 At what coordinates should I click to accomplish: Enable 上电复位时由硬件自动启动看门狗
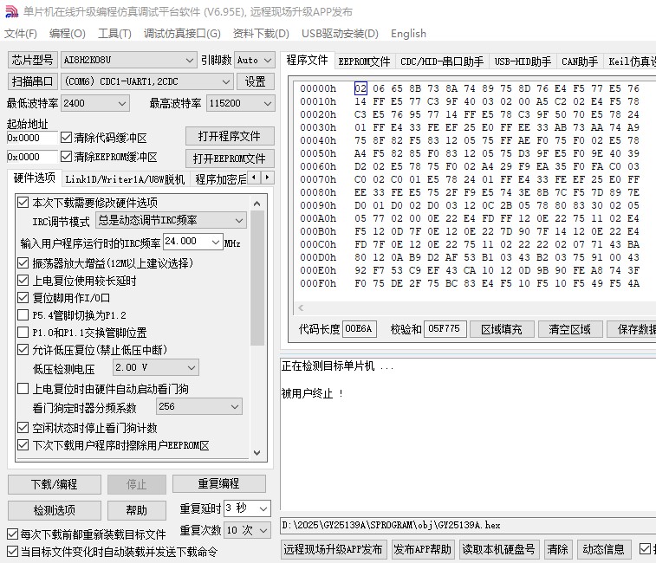[x=23, y=389]
